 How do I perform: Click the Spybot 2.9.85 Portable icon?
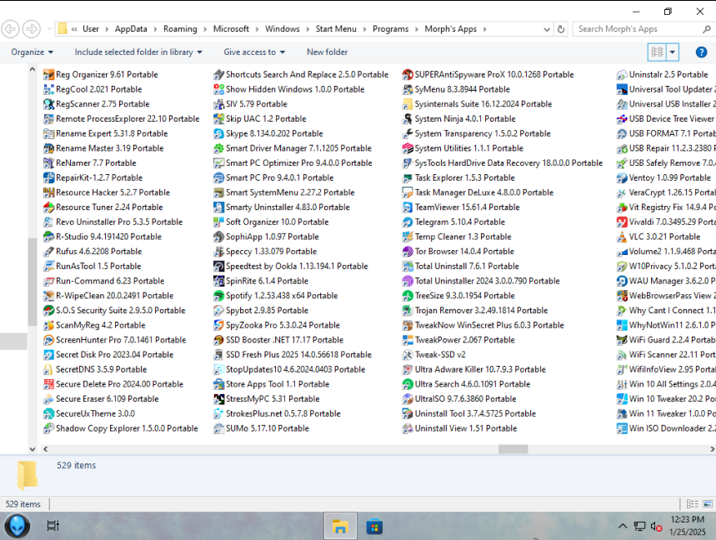click(218, 310)
